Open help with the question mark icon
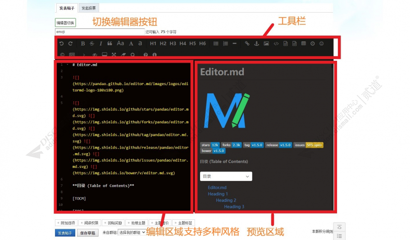 click(x=146, y=54)
